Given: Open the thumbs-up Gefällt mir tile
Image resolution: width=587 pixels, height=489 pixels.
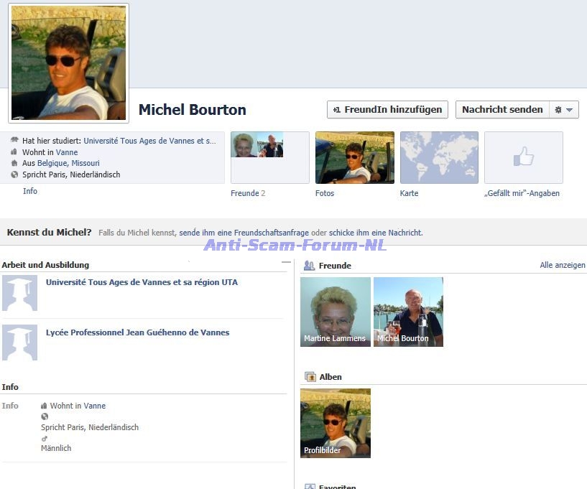Looking at the screenshot, I should (x=523, y=157).
